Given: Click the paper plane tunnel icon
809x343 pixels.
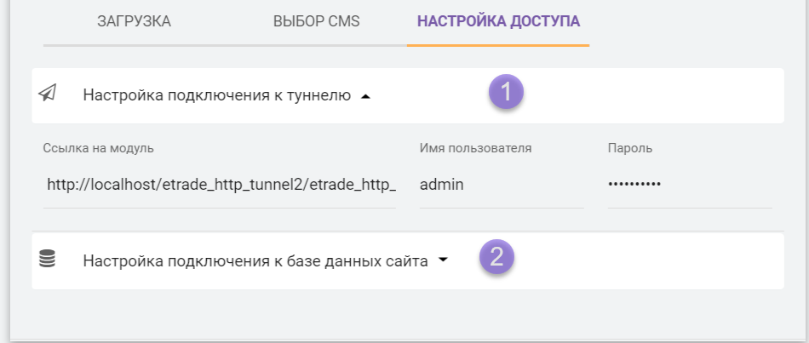Looking at the screenshot, I should 49,94.
